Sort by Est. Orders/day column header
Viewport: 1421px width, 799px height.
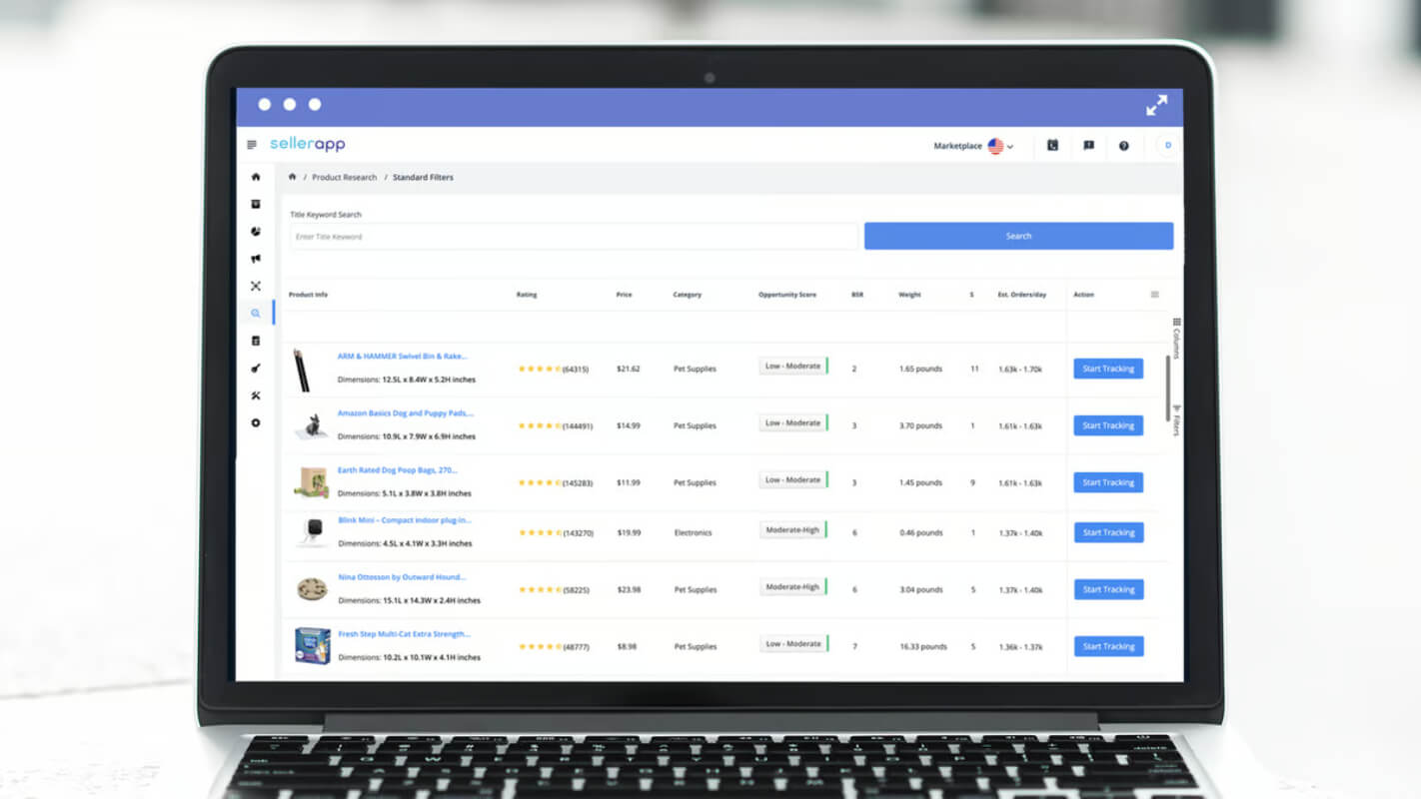pos(1022,295)
